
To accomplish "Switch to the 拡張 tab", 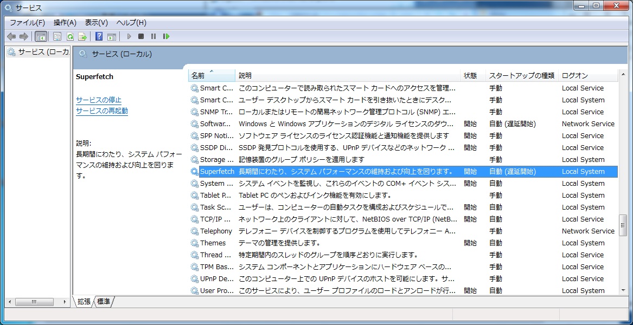I will [x=84, y=301].
